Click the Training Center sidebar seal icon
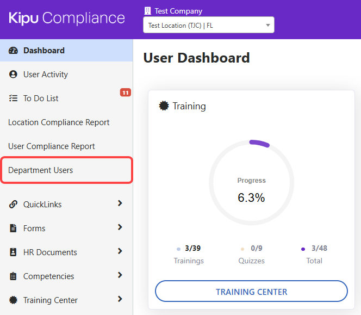Image resolution: width=361 pixels, height=315 pixels. point(13,300)
